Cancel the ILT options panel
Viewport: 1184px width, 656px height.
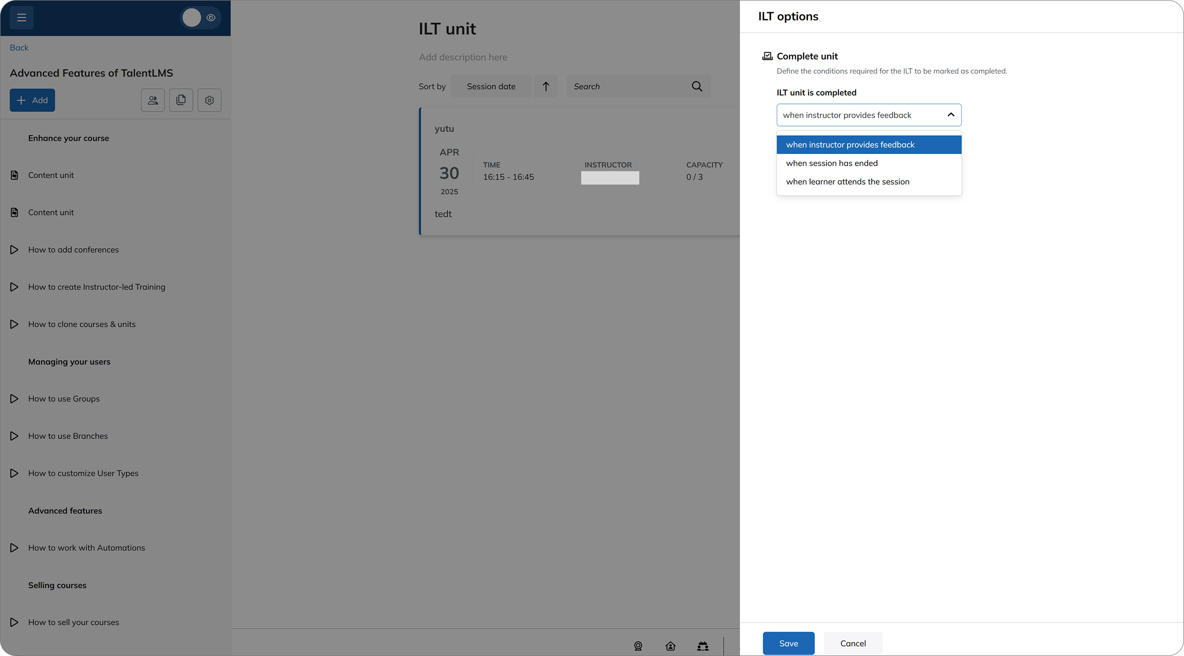coord(853,644)
